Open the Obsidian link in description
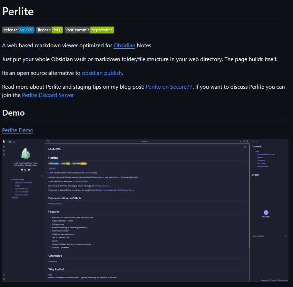 pos(124,46)
